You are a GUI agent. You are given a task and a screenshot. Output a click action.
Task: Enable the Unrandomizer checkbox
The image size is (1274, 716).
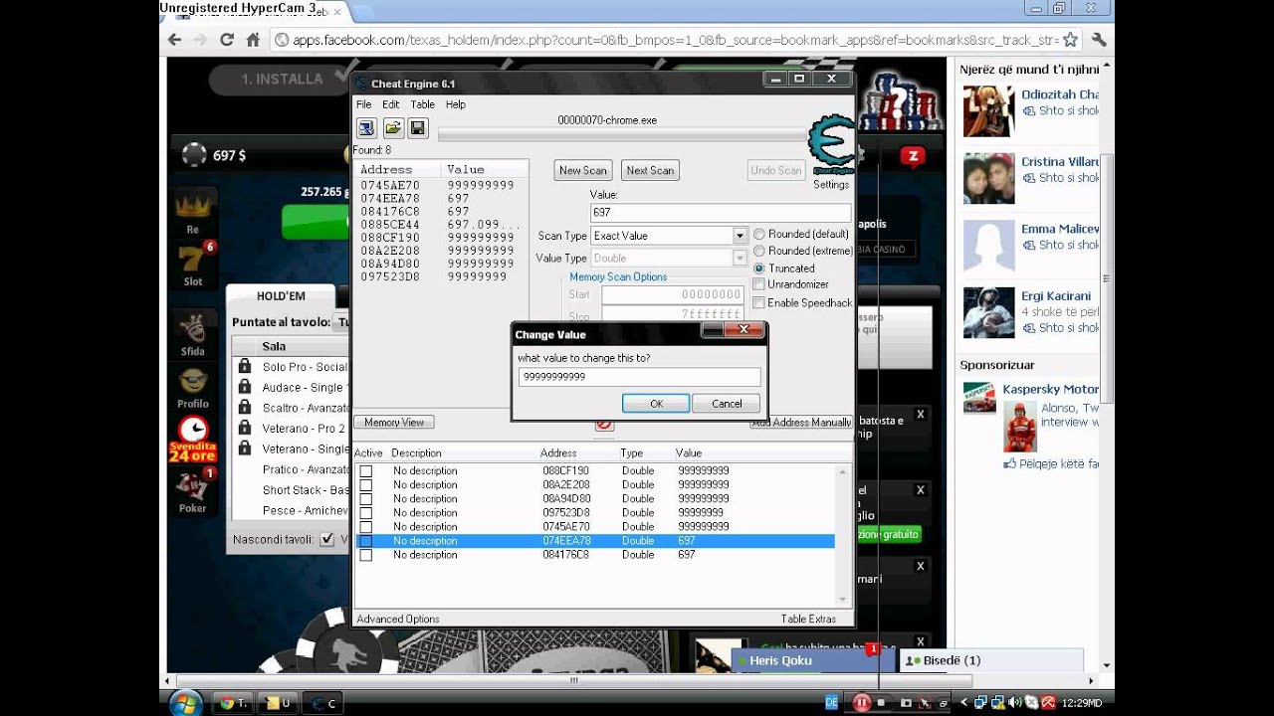click(x=758, y=285)
